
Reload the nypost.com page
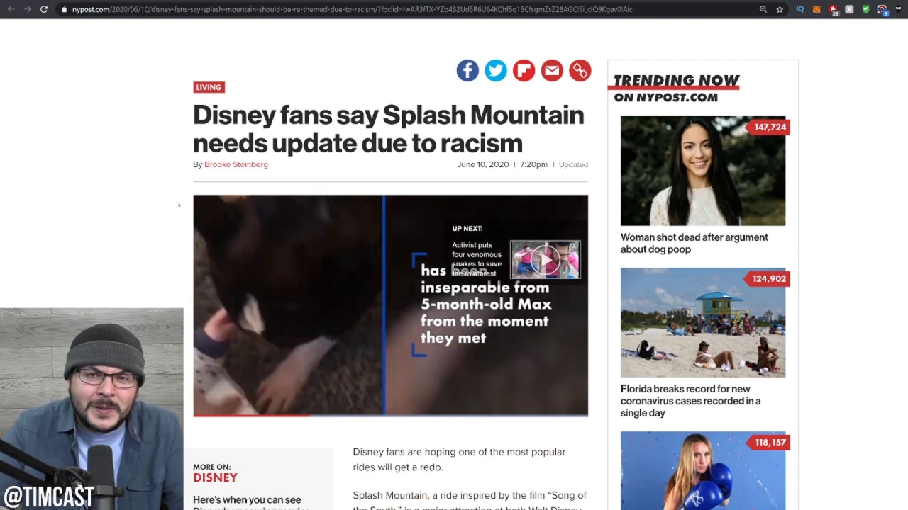tap(44, 9)
